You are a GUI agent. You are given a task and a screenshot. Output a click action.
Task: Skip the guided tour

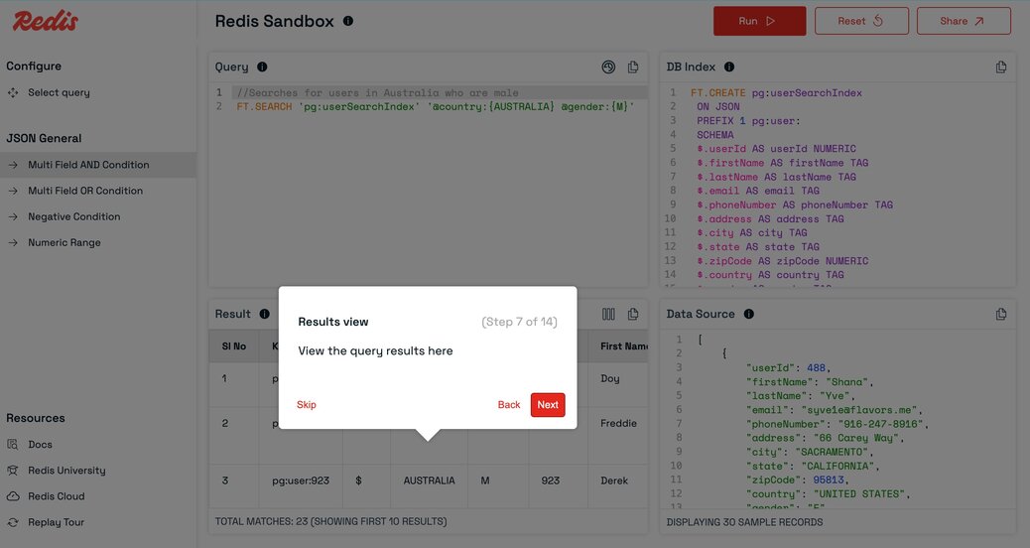[x=306, y=405]
